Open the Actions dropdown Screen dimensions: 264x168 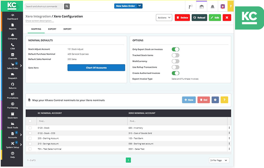click(164, 17)
